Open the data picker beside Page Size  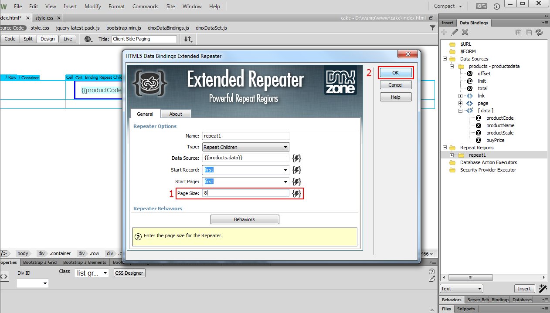297,193
